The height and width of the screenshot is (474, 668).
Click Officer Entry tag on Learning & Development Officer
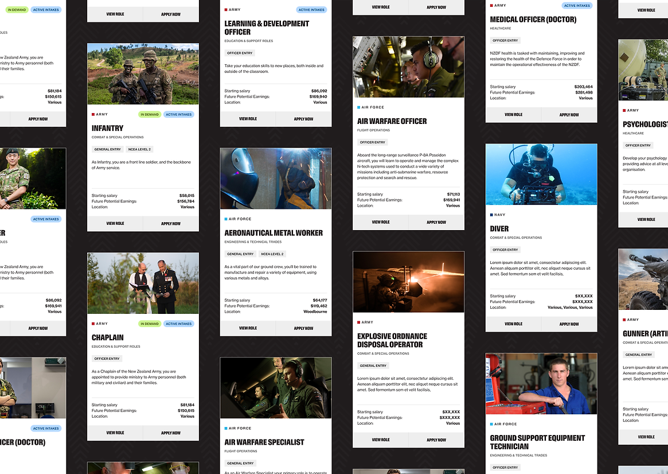(x=240, y=53)
